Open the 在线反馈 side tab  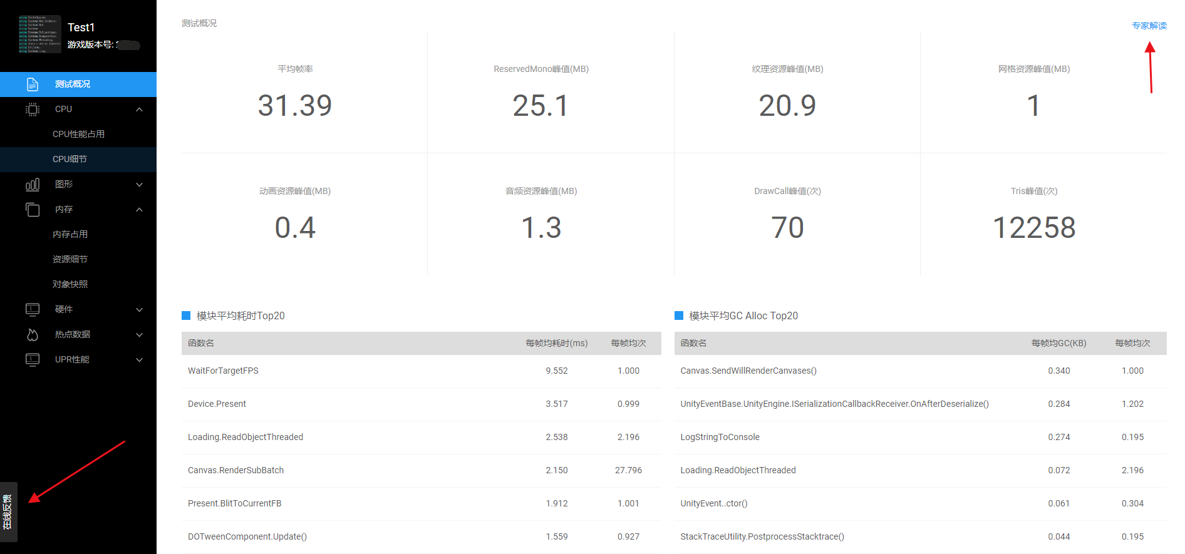pos(8,512)
